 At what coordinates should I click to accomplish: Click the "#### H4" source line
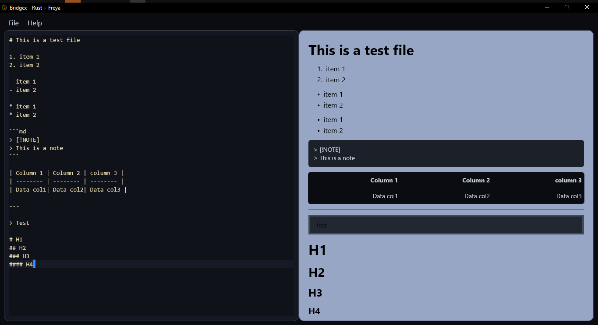point(21,264)
